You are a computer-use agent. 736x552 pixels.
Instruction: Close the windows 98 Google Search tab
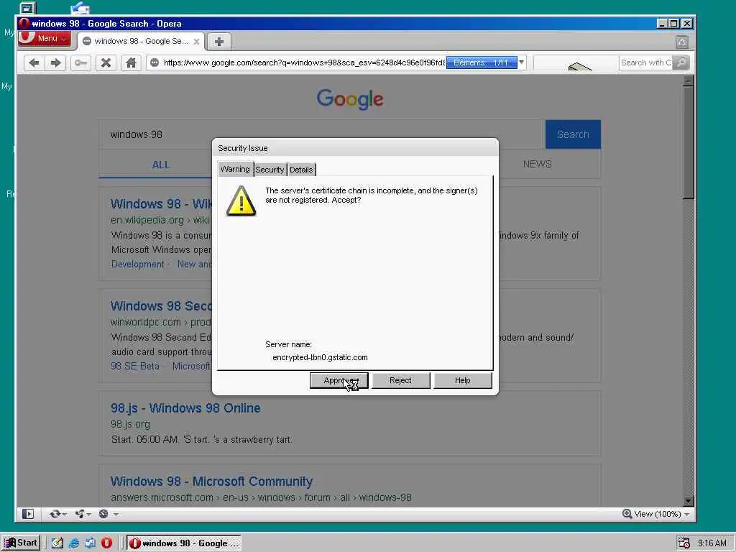pyautogui.click(x=197, y=42)
